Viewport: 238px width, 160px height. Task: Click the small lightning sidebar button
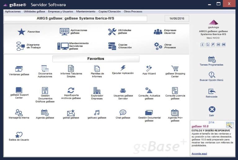(x=213, y=44)
